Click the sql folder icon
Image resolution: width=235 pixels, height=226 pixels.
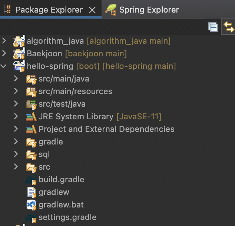[x=31, y=155]
